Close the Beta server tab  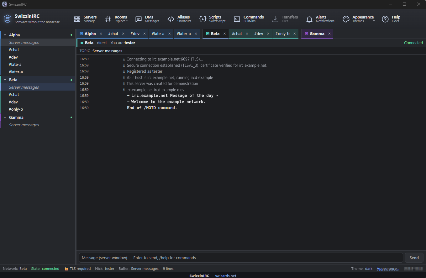pos(224,34)
